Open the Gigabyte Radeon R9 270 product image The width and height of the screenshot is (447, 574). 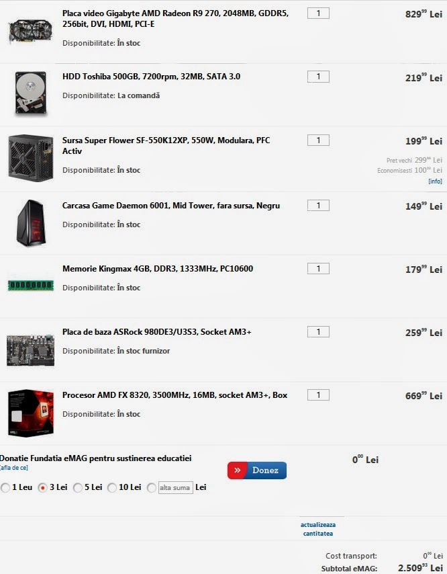(30, 32)
